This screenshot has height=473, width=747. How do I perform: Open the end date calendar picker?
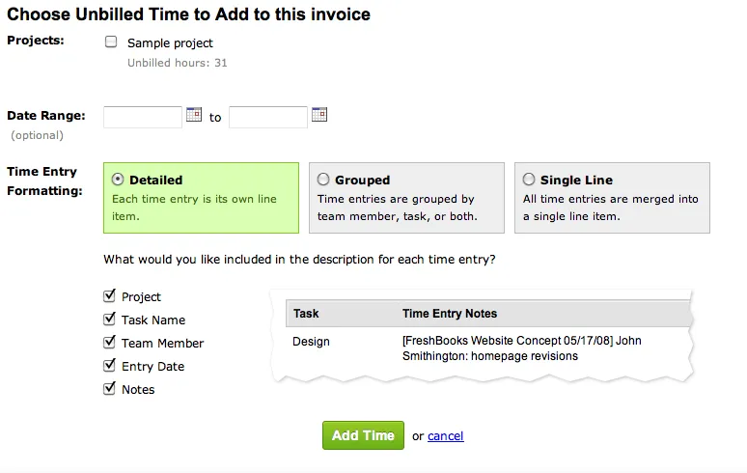319,115
